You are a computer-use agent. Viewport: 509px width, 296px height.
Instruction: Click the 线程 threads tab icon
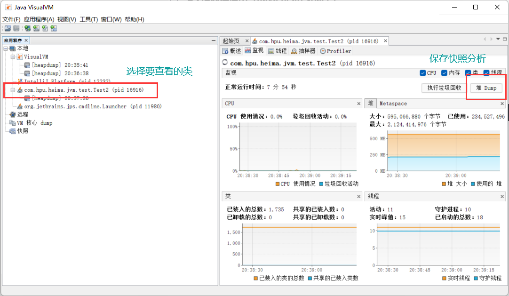[271, 51]
